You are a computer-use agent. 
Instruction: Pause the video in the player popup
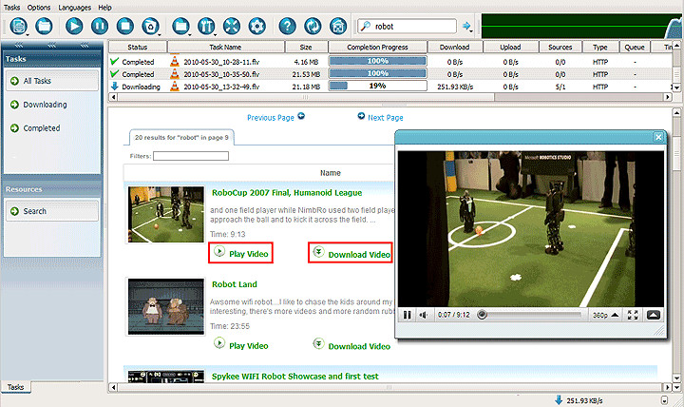tap(407, 315)
